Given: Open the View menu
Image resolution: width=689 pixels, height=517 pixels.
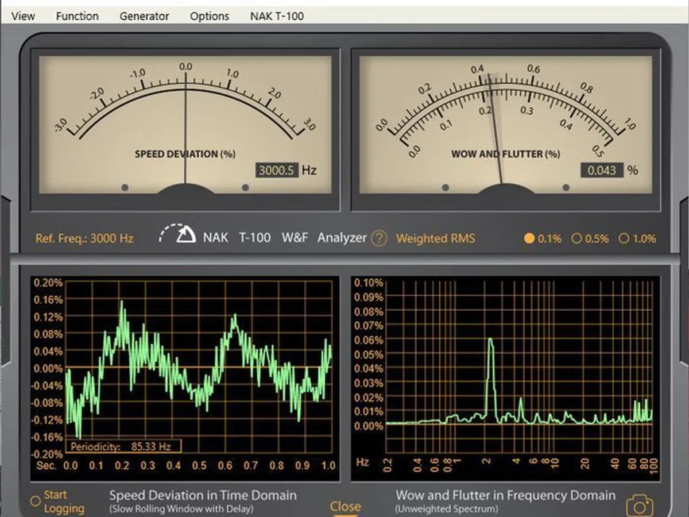Looking at the screenshot, I should 23,16.
